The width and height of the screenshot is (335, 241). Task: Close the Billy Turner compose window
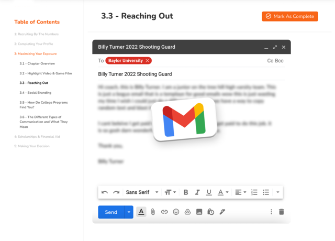tap(284, 47)
